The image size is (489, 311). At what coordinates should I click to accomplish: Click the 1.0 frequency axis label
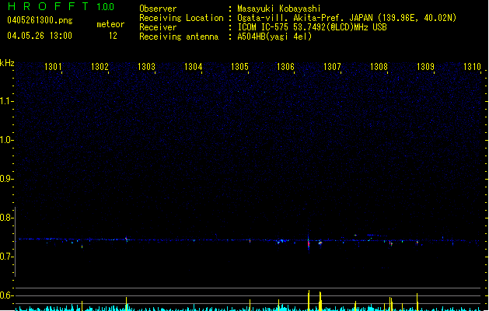[x=6, y=140]
